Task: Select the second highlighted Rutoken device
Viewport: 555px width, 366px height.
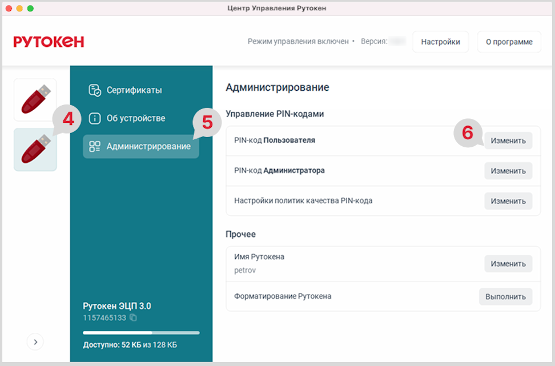Action: 35,150
